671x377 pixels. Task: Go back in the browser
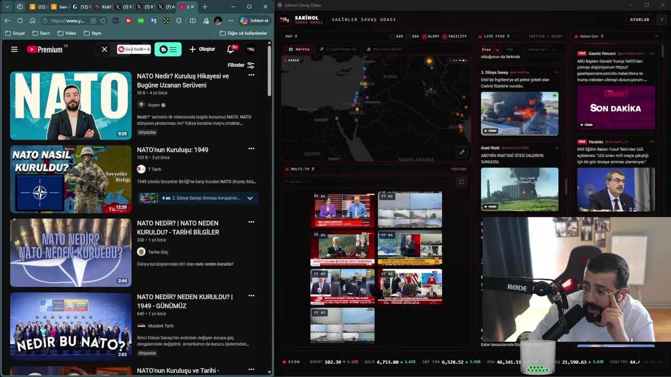coord(7,20)
